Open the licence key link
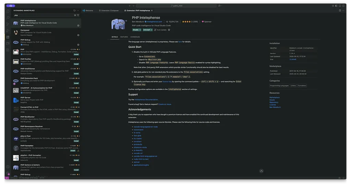This screenshot has height=185, width=351. point(167,82)
